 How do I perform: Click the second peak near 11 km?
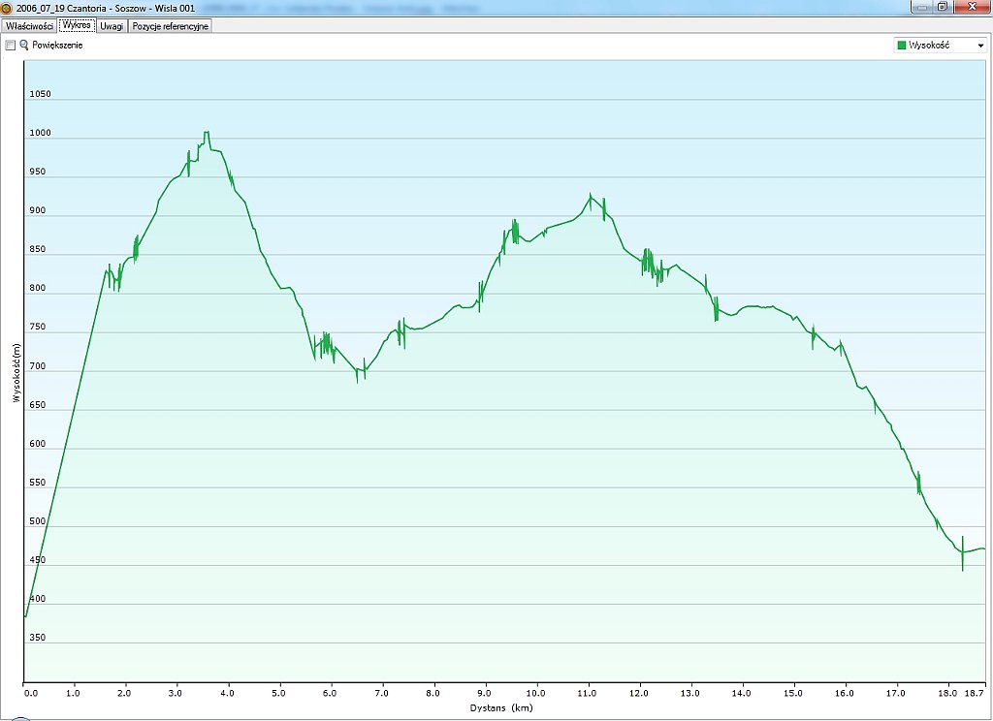(590, 195)
